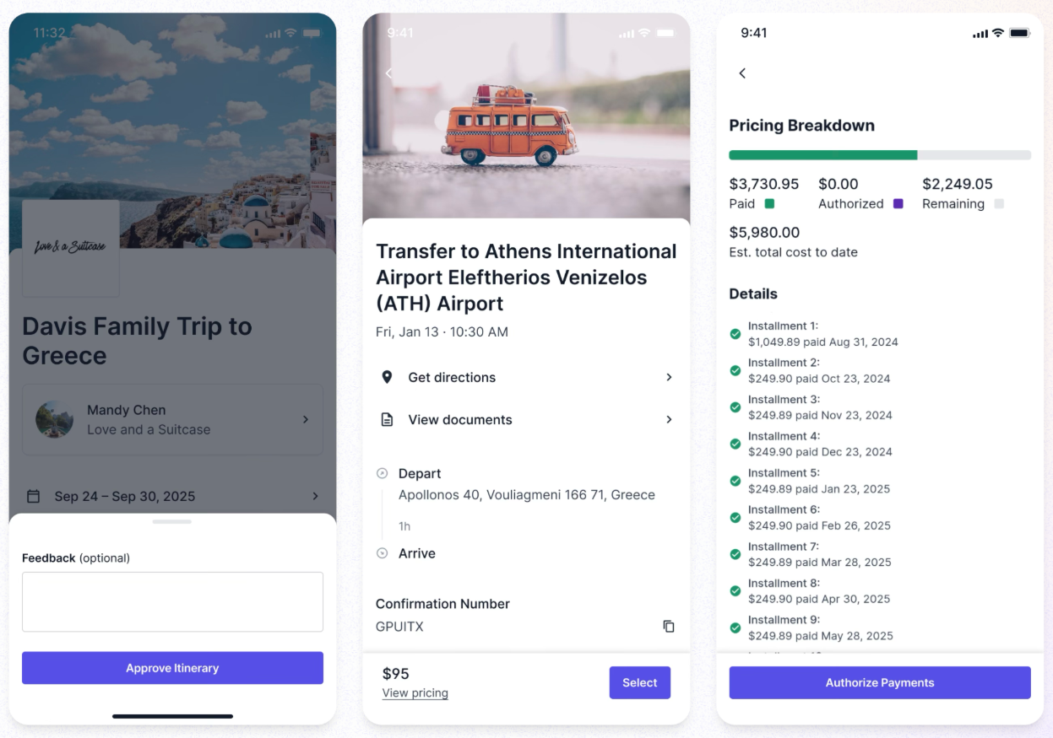Image resolution: width=1053 pixels, height=738 pixels.
Task: Tap the purple Authorized legend swatch
Action: pos(898,203)
